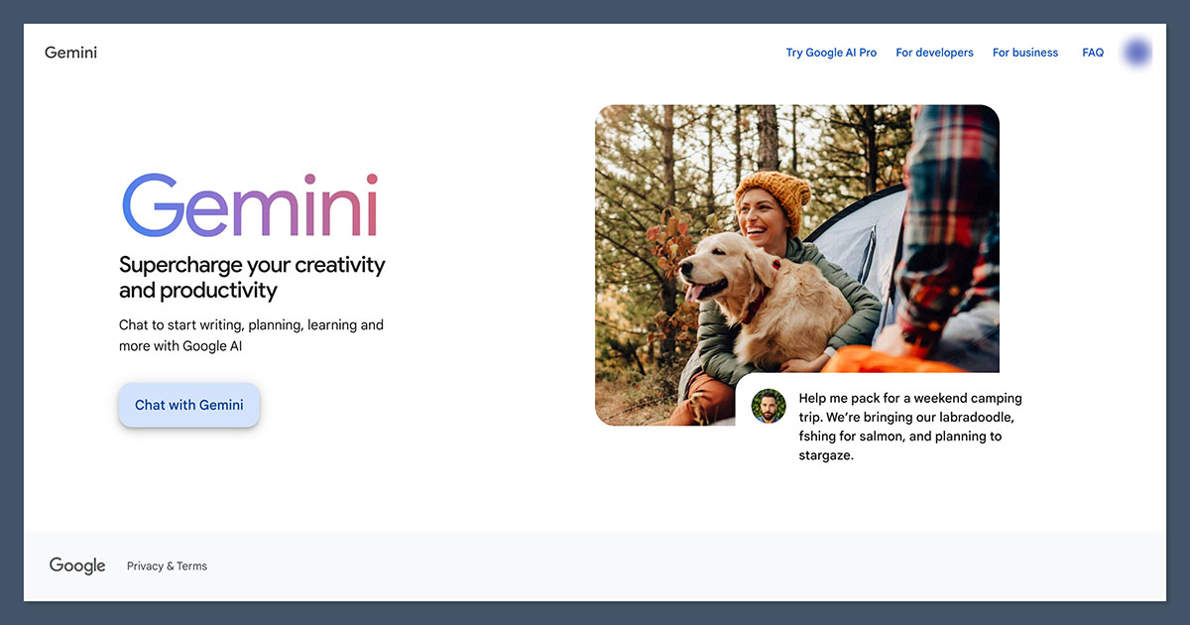This screenshot has width=1190, height=625.
Task: Select For business in the top navigation
Action: tap(1024, 53)
